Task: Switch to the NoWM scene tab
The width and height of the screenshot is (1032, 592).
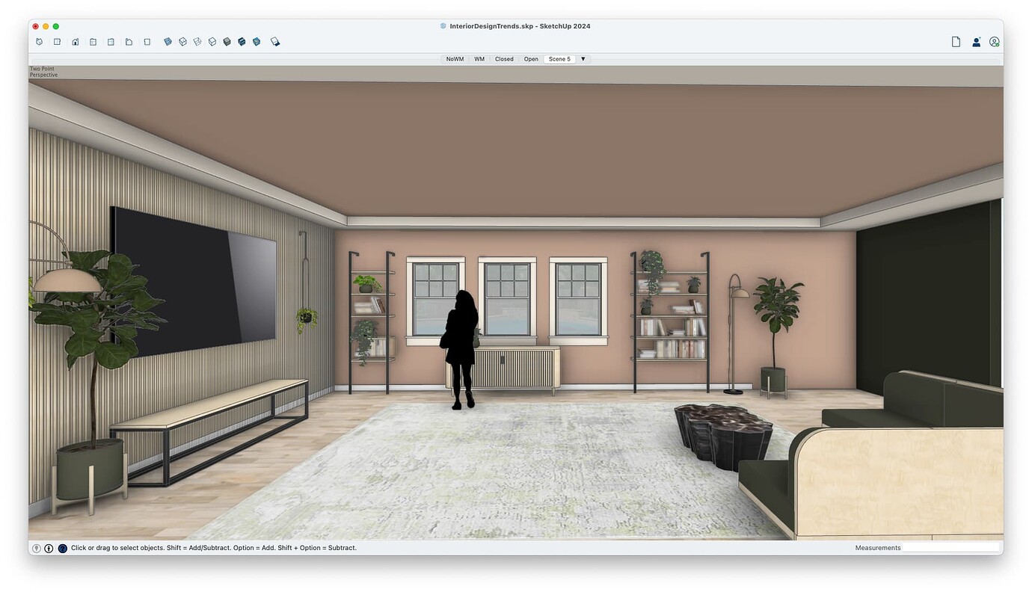Action: (455, 58)
